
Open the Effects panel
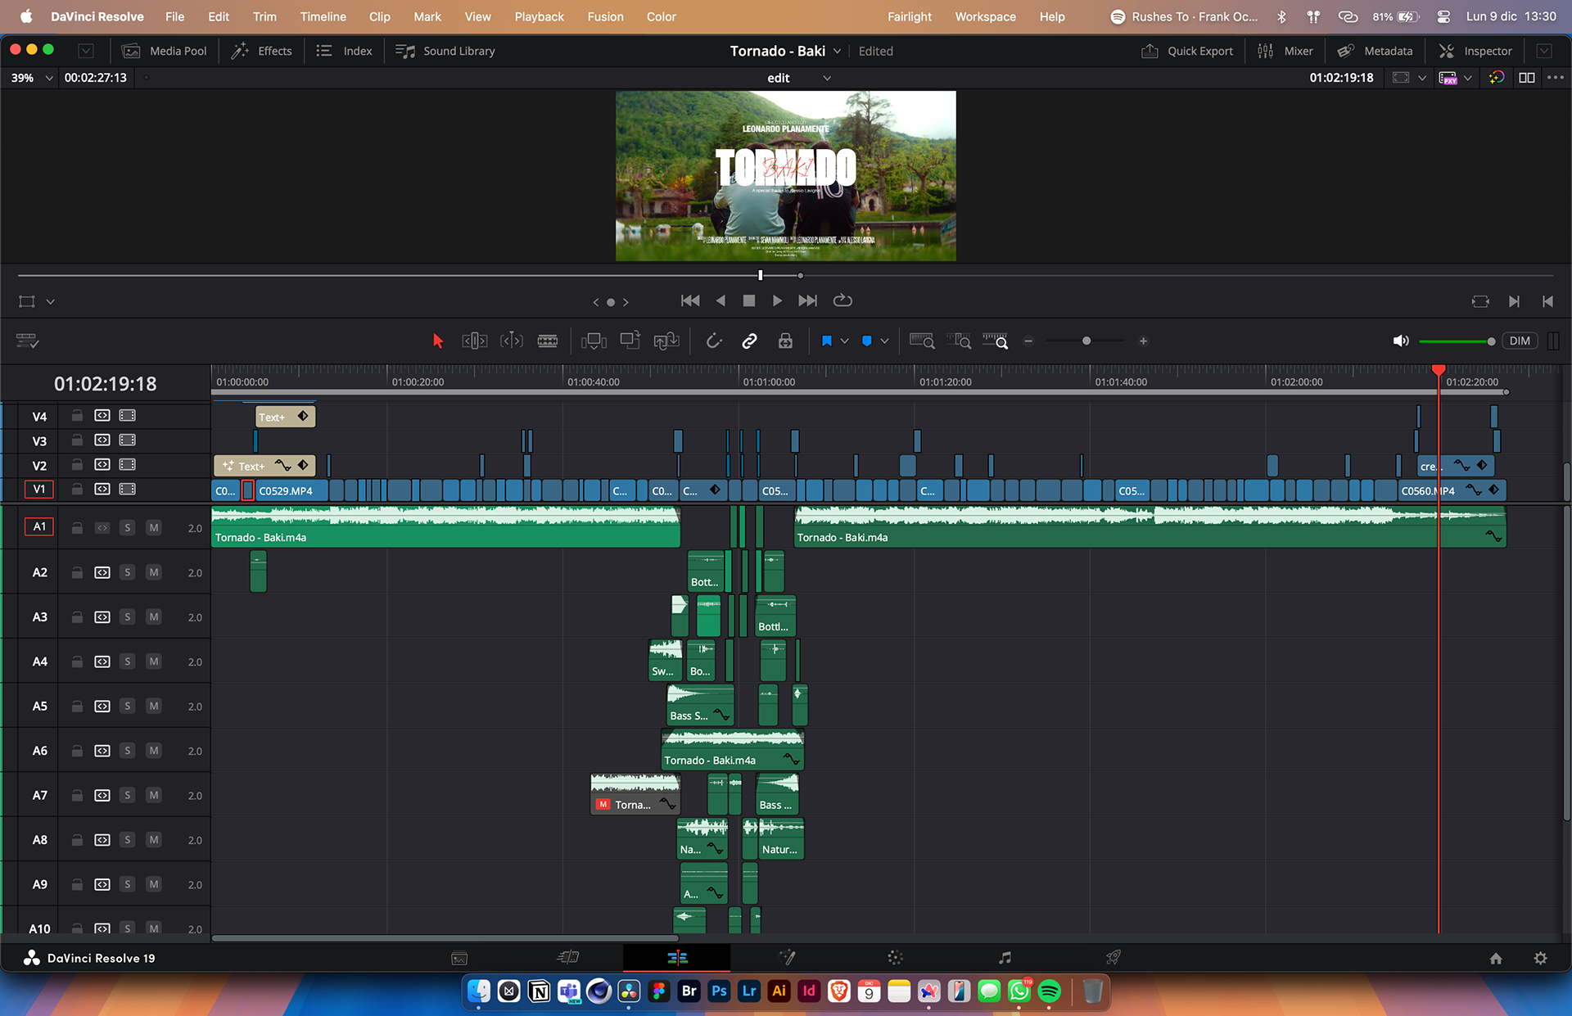tap(262, 51)
